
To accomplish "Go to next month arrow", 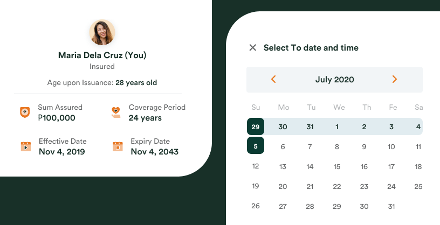I will [394, 80].
